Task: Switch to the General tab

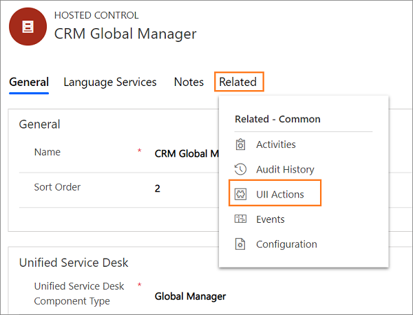Action: click(29, 82)
